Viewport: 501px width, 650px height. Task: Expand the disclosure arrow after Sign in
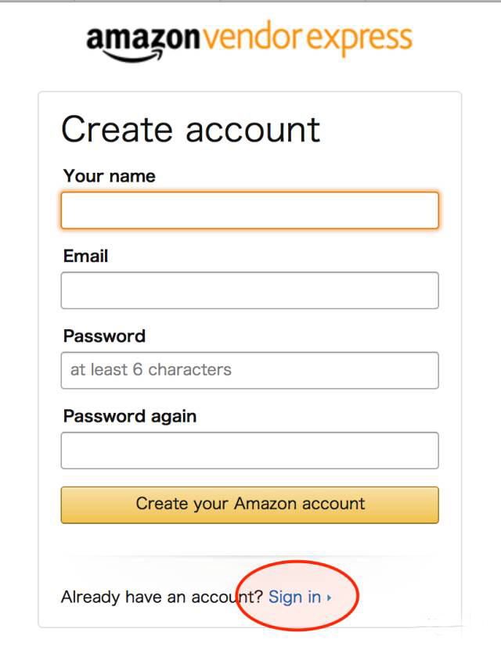click(329, 597)
